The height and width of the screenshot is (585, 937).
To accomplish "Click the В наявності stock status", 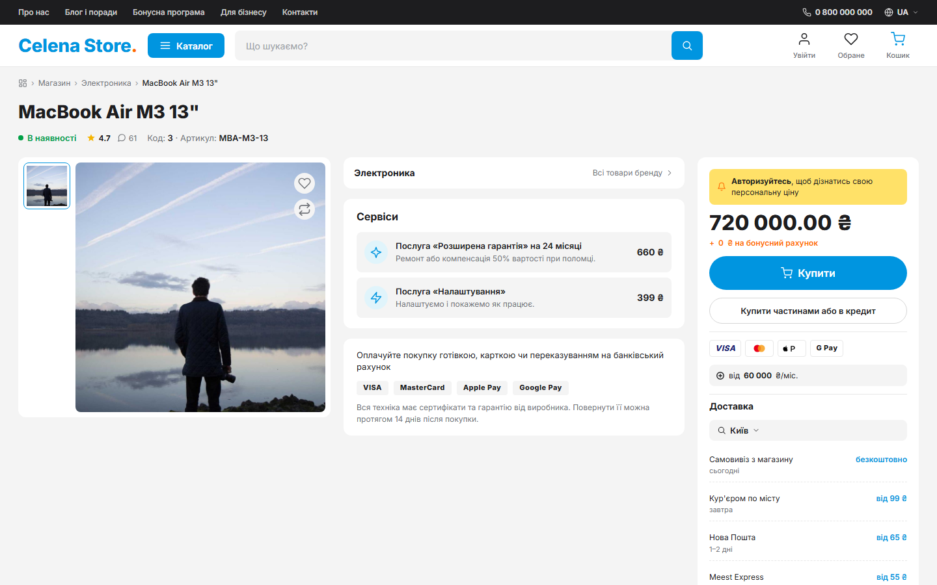I will pyautogui.click(x=48, y=138).
